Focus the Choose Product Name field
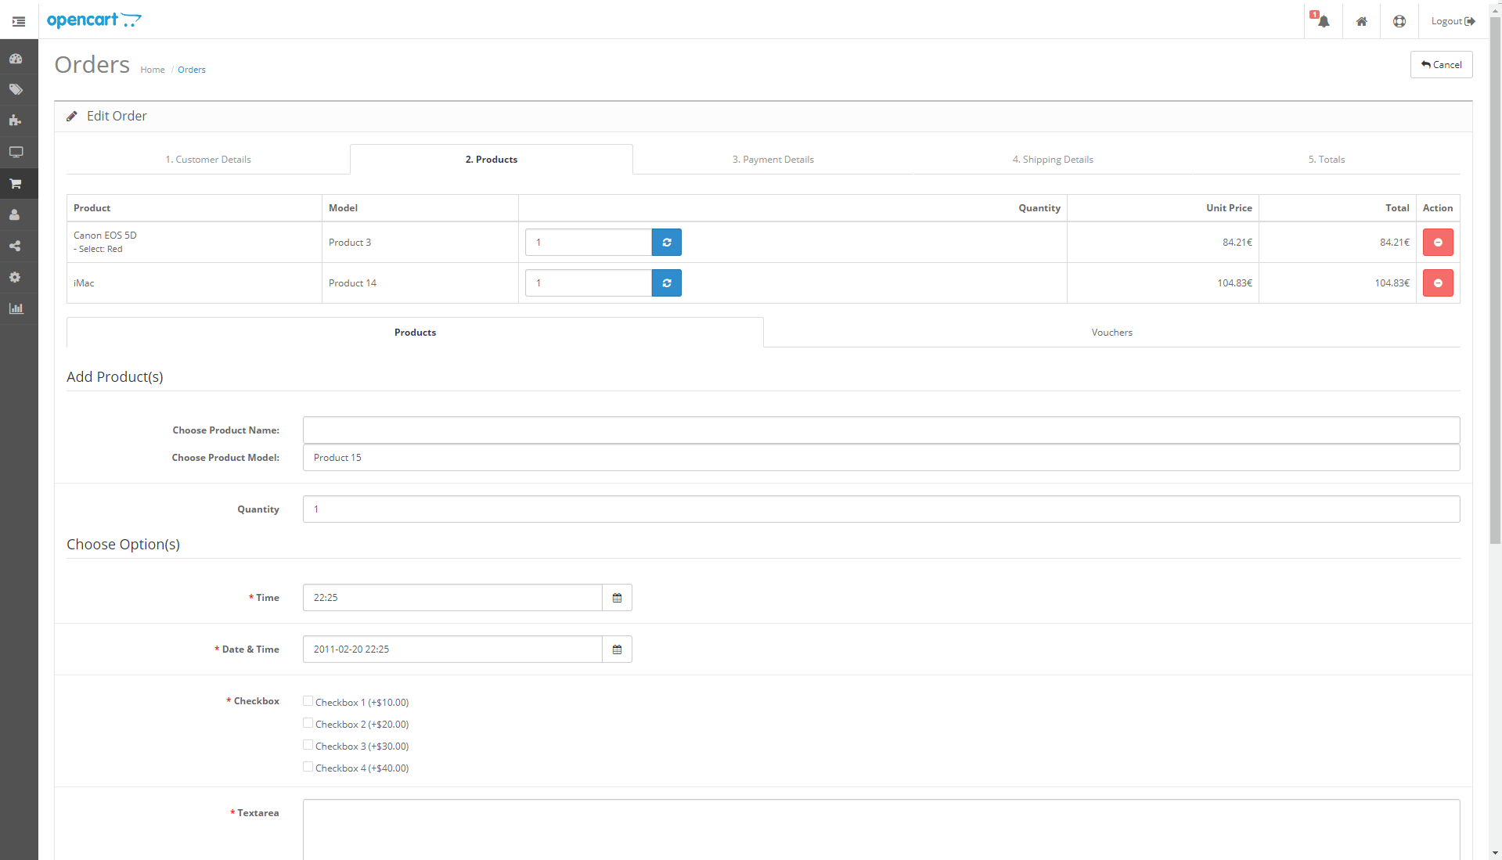 tap(881, 430)
